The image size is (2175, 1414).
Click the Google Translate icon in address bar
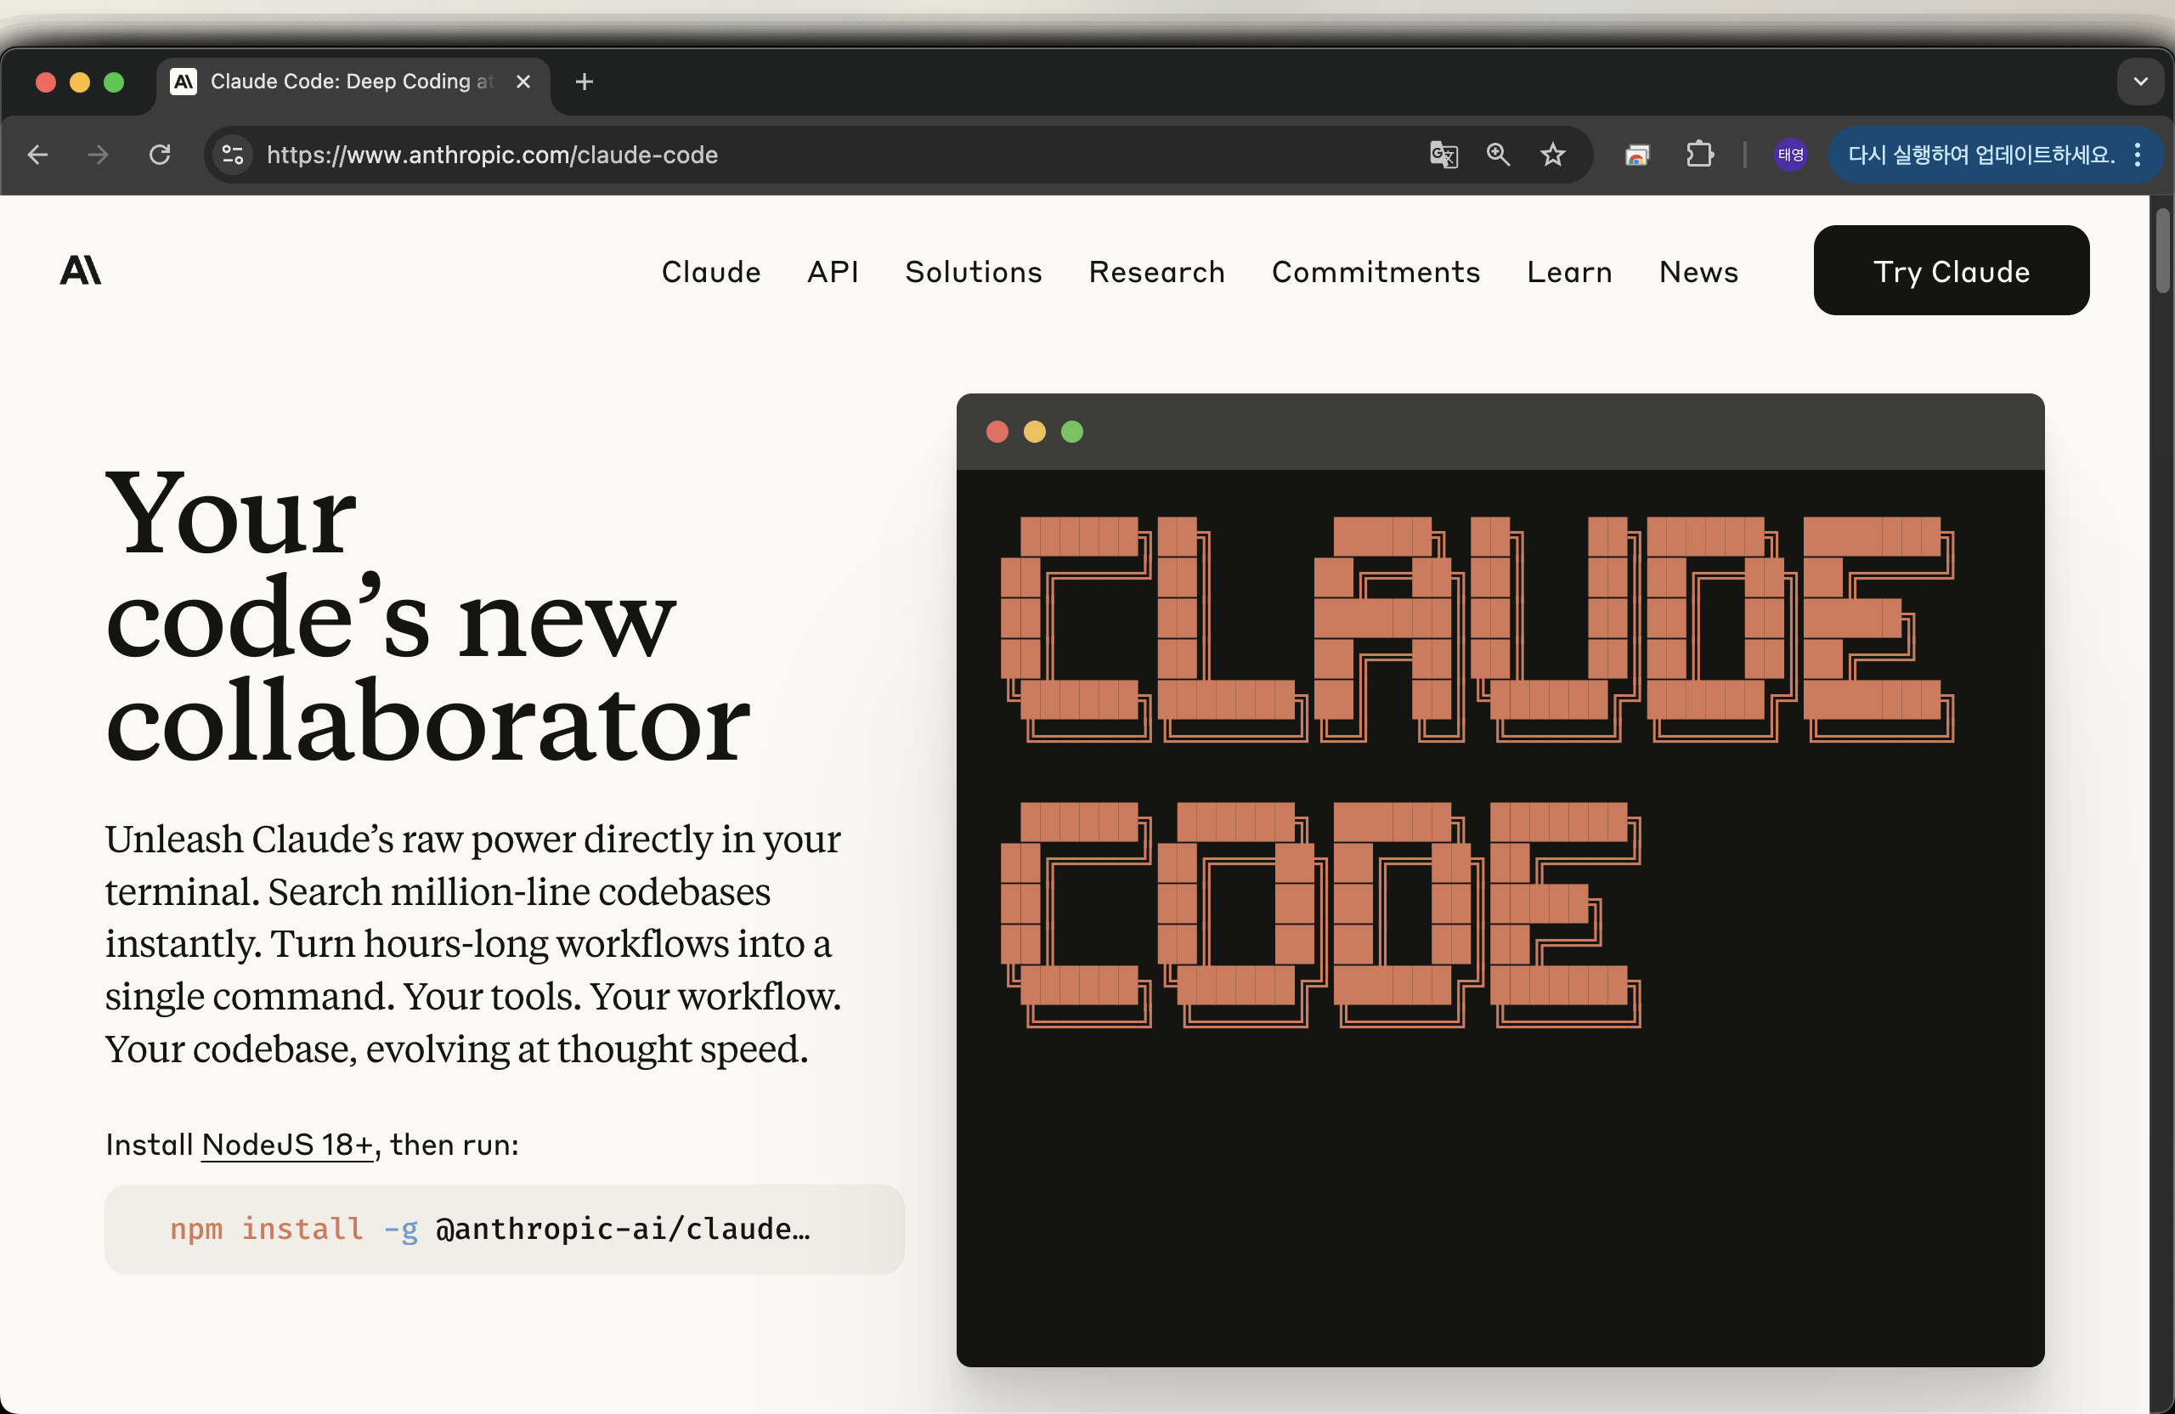pyautogui.click(x=1443, y=155)
